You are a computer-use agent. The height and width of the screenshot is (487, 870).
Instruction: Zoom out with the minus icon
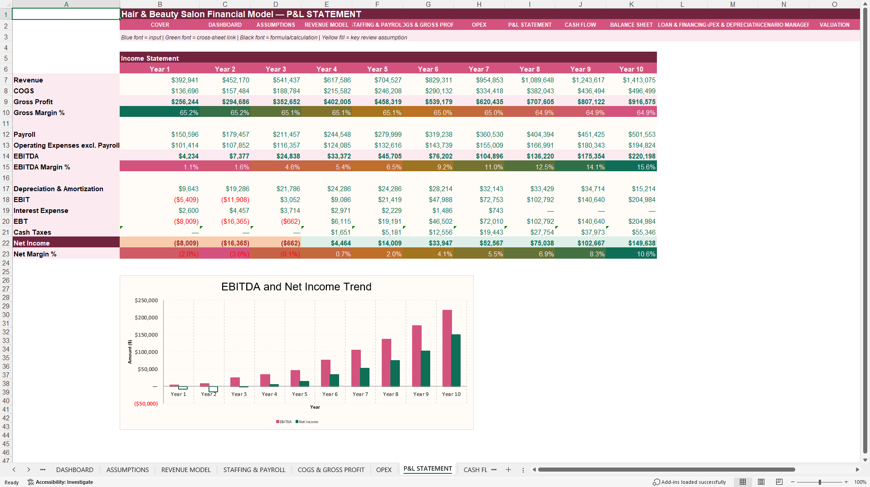pyautogui.click(x=793, y=482)
